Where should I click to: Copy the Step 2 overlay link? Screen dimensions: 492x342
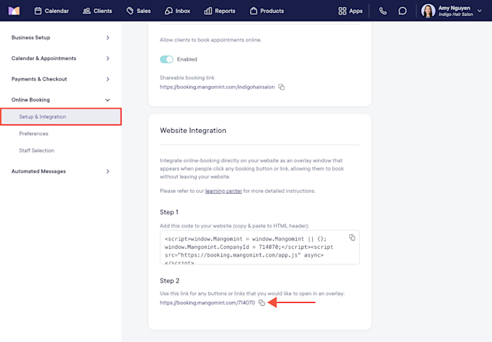pos(261,303)
